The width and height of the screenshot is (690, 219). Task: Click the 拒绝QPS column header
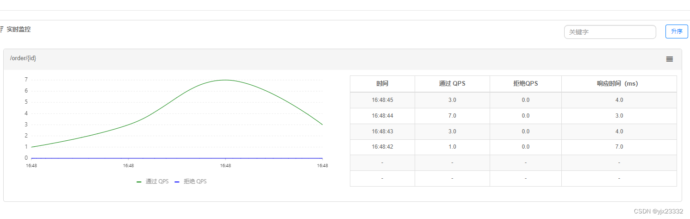click(526, 84)
